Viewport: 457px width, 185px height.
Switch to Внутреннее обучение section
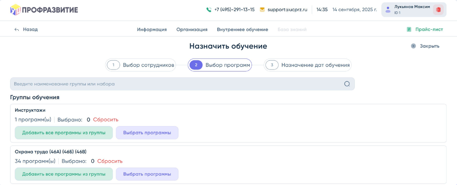pyautogui.click(x=242, y=30)
